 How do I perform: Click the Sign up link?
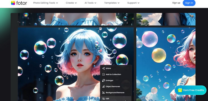point(176,3)
